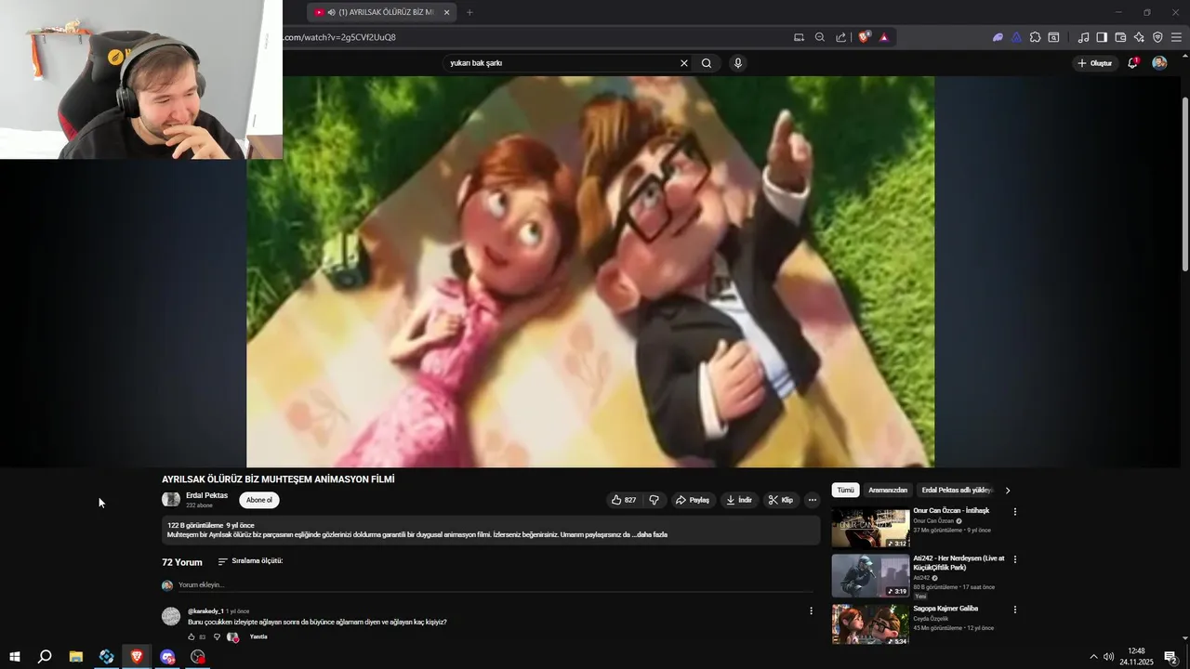
Task: Show hidden tray icons chevron
Action: point(1093,657)
